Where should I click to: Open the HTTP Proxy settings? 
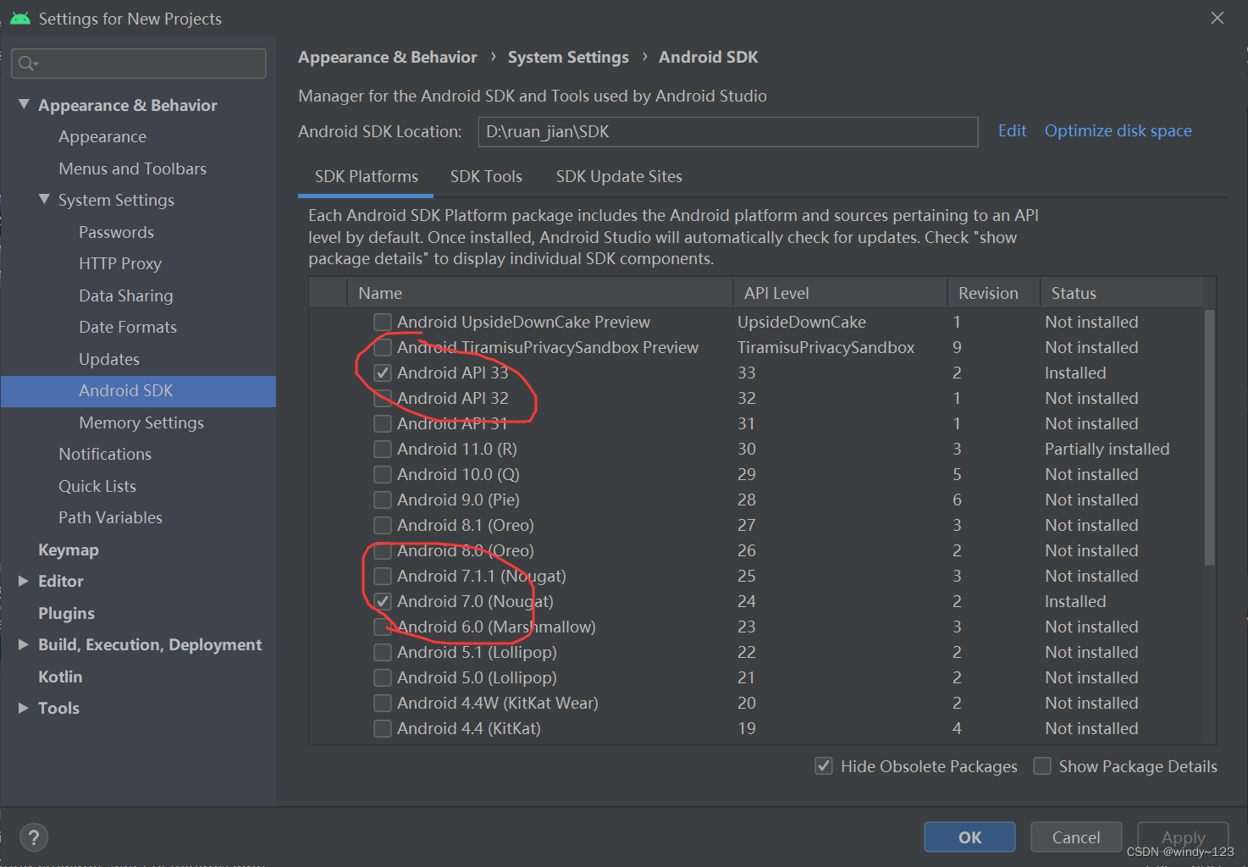pos(119,263)
